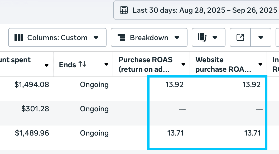This screenshot has width=279, height=154.
Task: Open the dropdown arrow next to Reports icon
Action: 215,37
